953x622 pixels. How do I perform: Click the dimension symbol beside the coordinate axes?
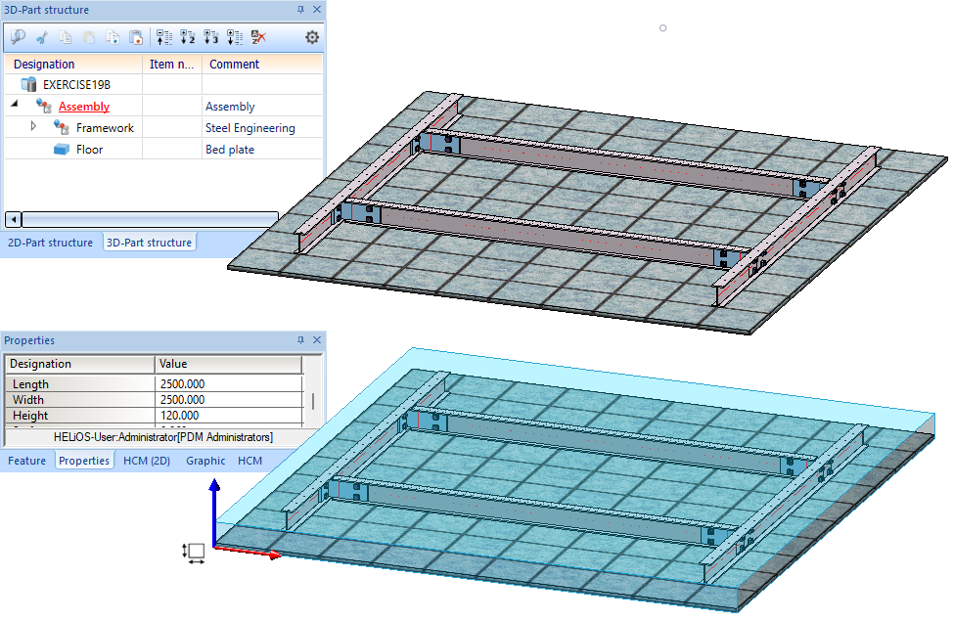[194, 553]
